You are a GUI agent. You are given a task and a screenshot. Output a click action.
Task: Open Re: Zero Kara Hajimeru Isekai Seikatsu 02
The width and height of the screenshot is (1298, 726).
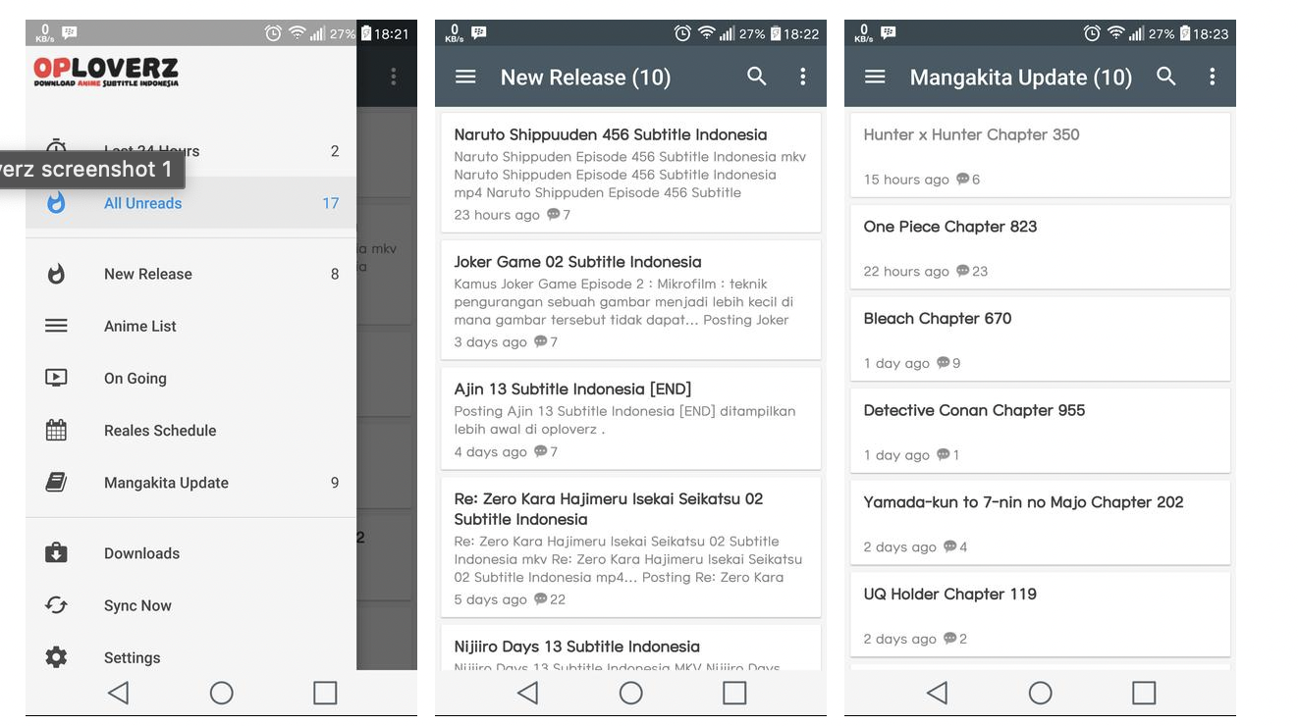(630, 547)
